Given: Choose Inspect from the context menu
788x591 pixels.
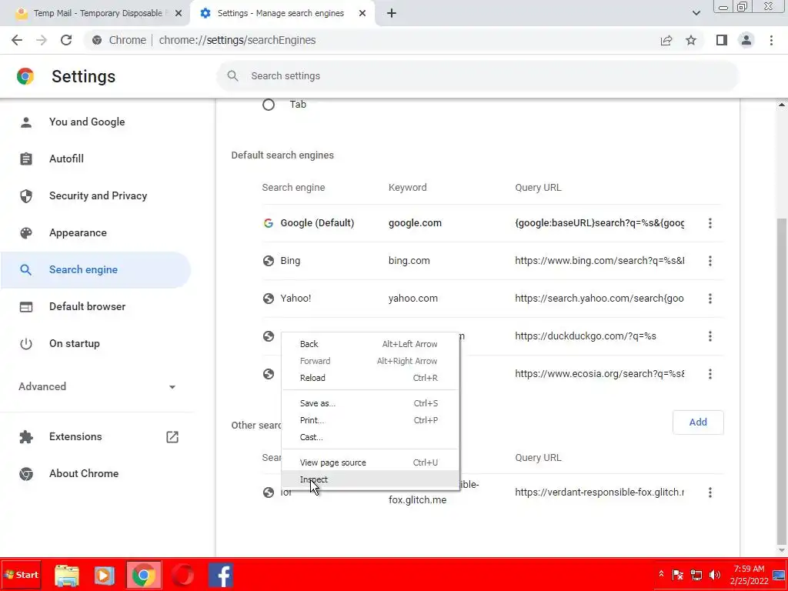Looking at the screenshot, I should click(370, 479).
